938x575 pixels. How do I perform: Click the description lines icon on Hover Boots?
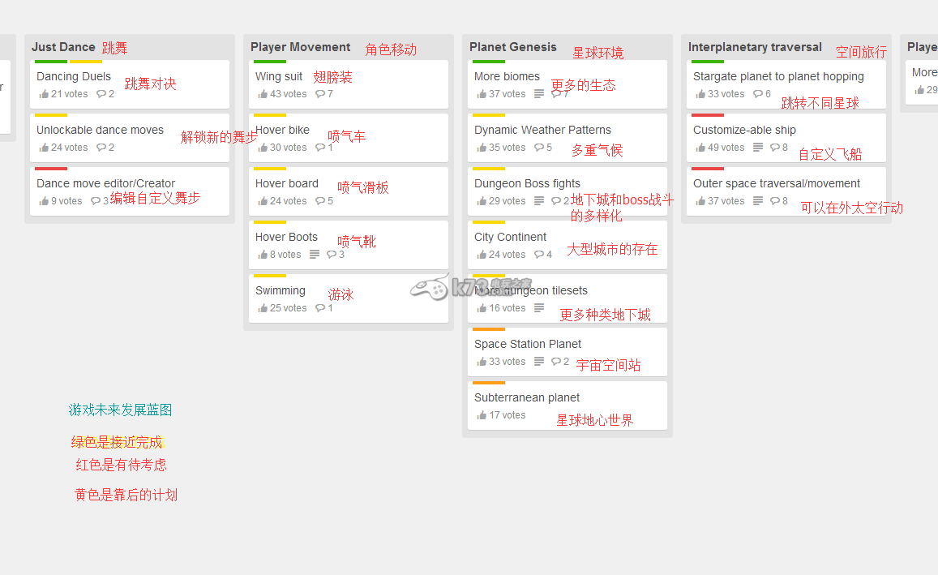(315, 255)
